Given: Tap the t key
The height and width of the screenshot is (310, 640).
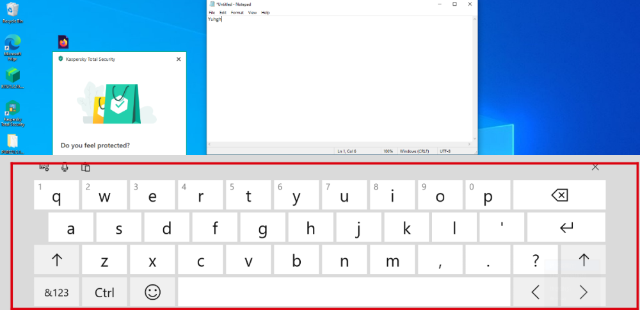Looking at the screenshot, I should coord(248,195).
